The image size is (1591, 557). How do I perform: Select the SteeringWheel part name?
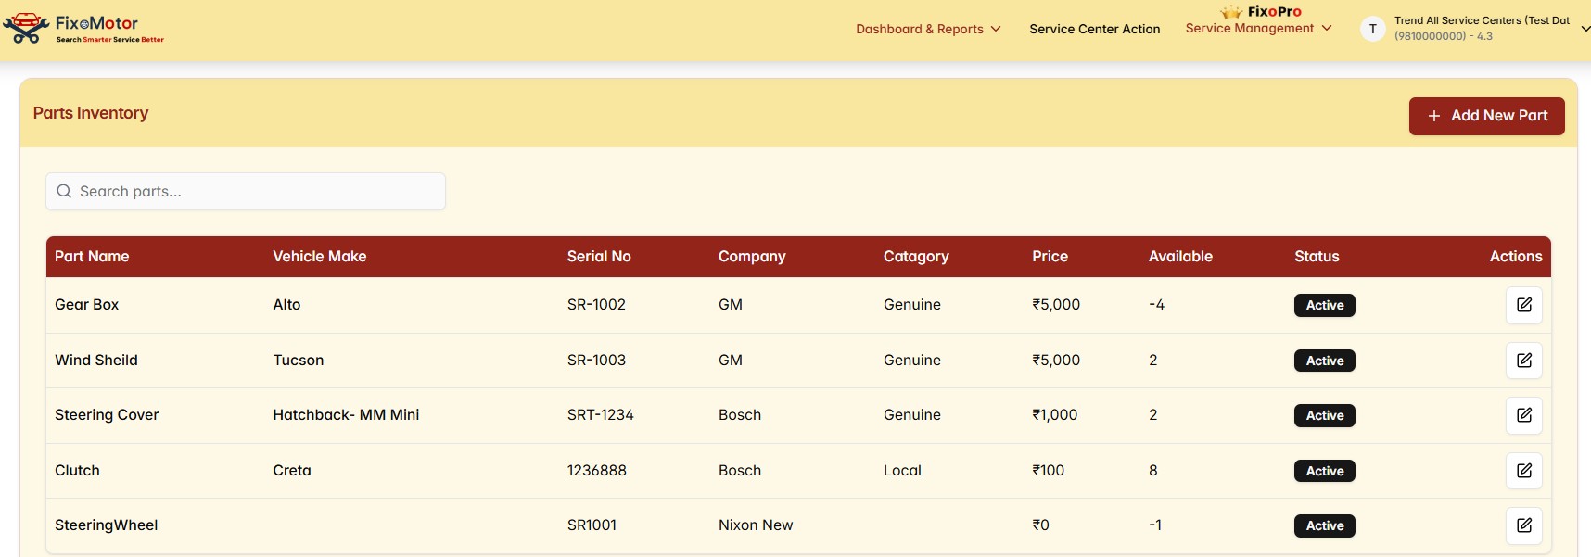[x=107, y=525]
